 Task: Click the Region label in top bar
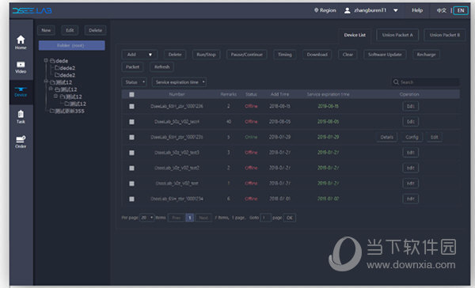tap(328, 10)
